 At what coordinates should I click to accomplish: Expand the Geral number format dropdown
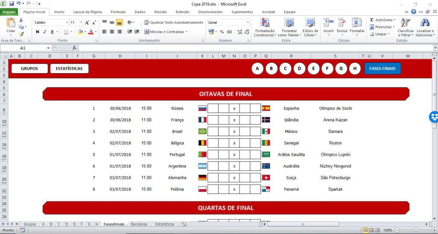(248, 22)
